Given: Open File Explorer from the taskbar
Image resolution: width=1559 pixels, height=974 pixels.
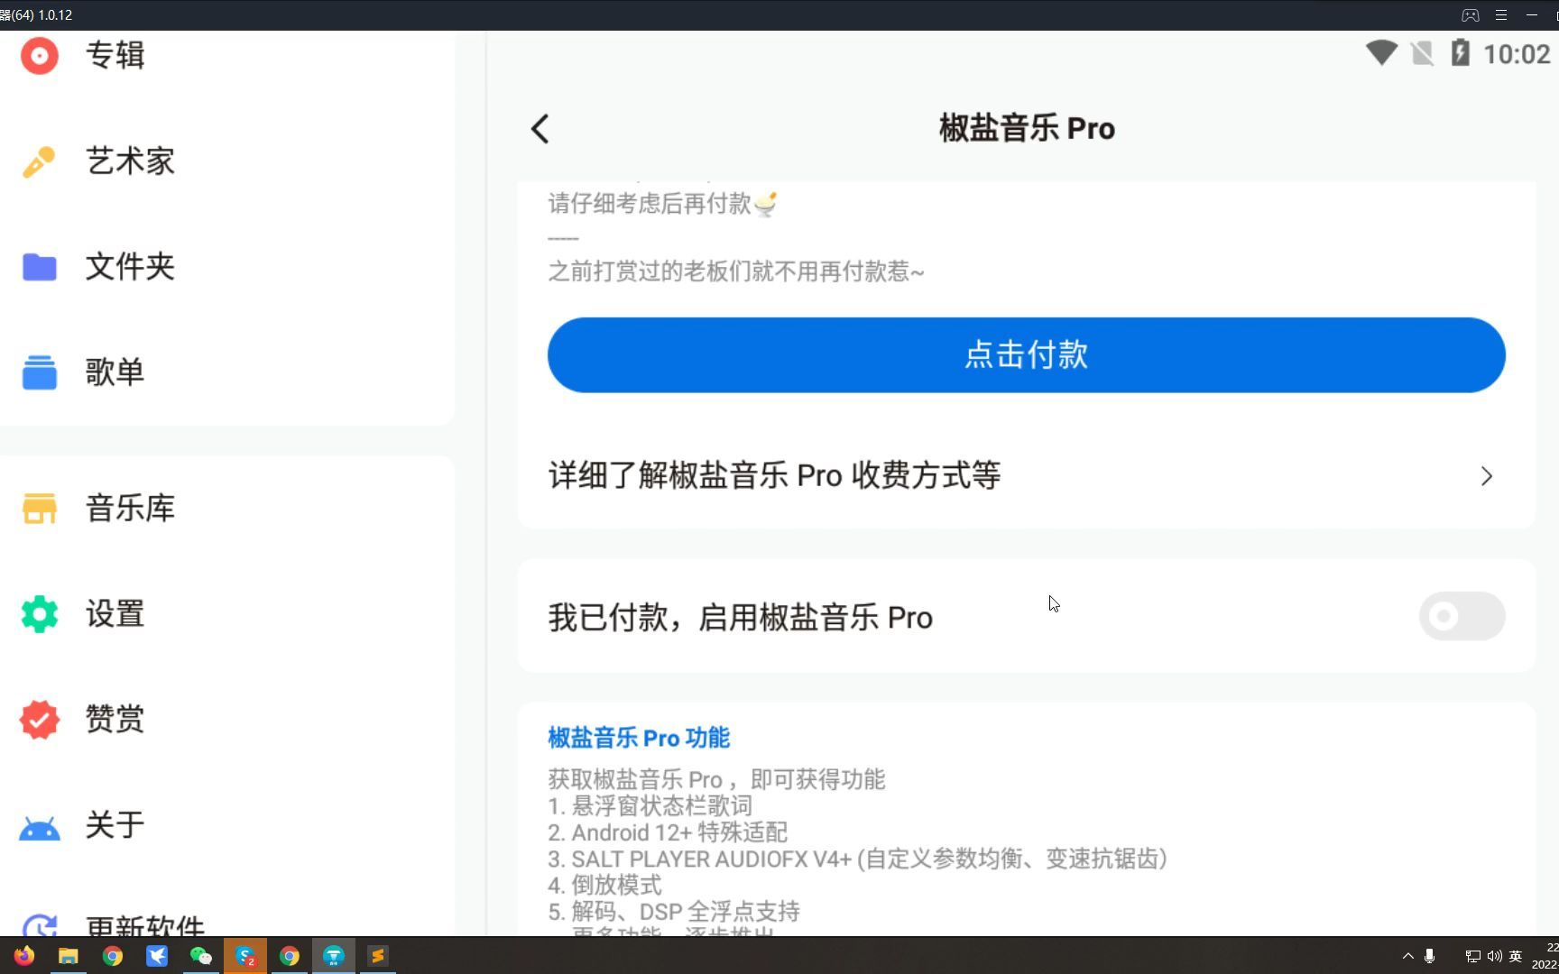Looking at the screenshot, I should pyautogui.click(x=69, y=956).
